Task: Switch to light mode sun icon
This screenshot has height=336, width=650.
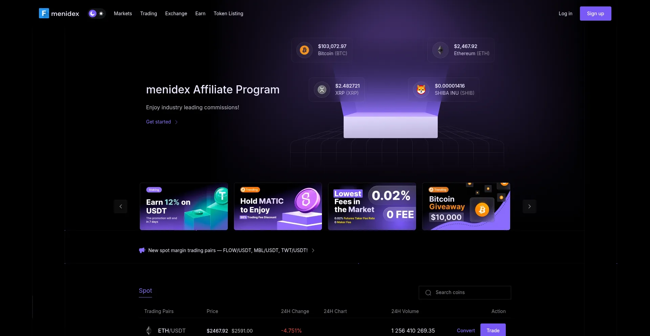Action: pyautogui.click(x=101, y=14)
